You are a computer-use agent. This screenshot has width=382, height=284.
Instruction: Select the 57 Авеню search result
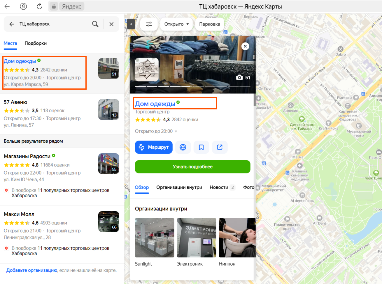(x=15, y=102)
